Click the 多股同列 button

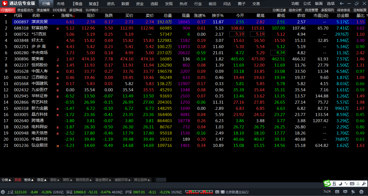coord(328,10)
